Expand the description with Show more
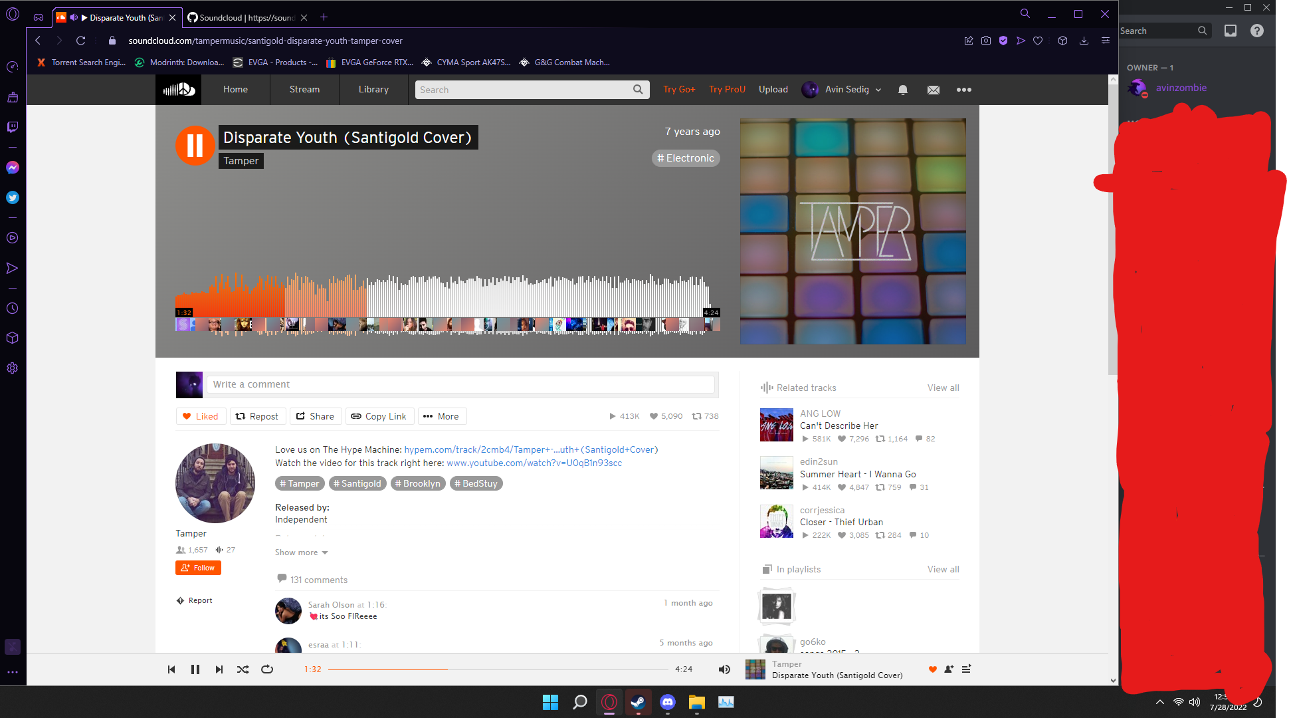This screenshot has height=718, width=1289. tap(302, 552)
